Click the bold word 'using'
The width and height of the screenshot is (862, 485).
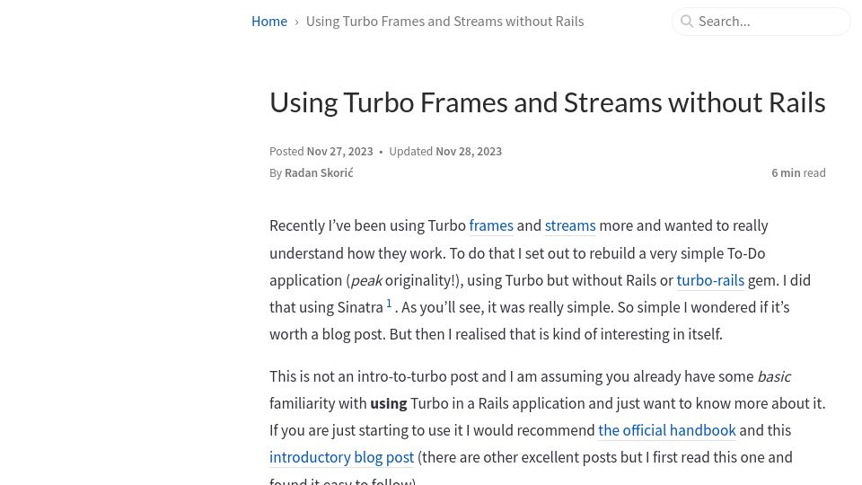point(388,403)
